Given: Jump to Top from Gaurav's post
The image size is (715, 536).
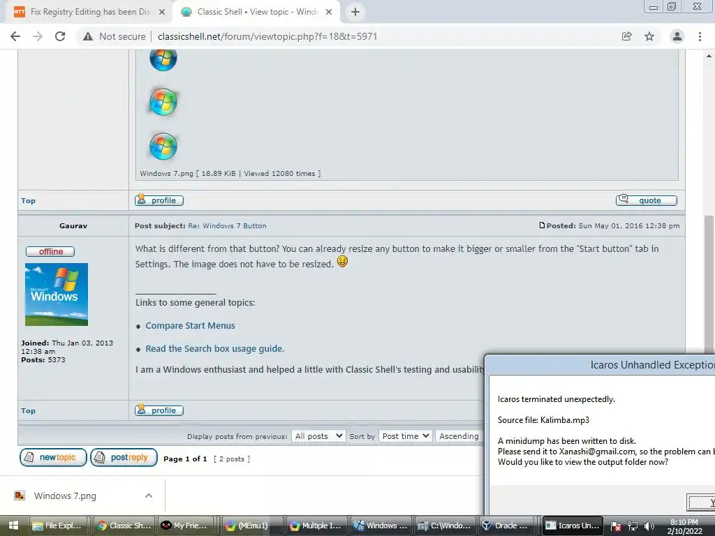Looking at the screenshot, I should pyautogui.click(x=28, y=410).
